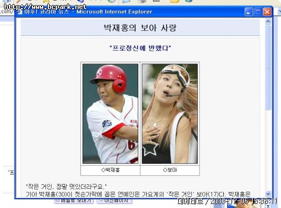Click the vertical scrollbar thumb in popup window
The width and height of the screenshot is (281, 208).
click(268, 67)
